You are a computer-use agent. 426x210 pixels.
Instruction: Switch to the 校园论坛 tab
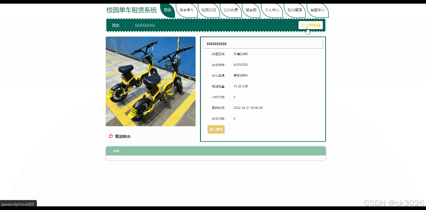[209, 10]
